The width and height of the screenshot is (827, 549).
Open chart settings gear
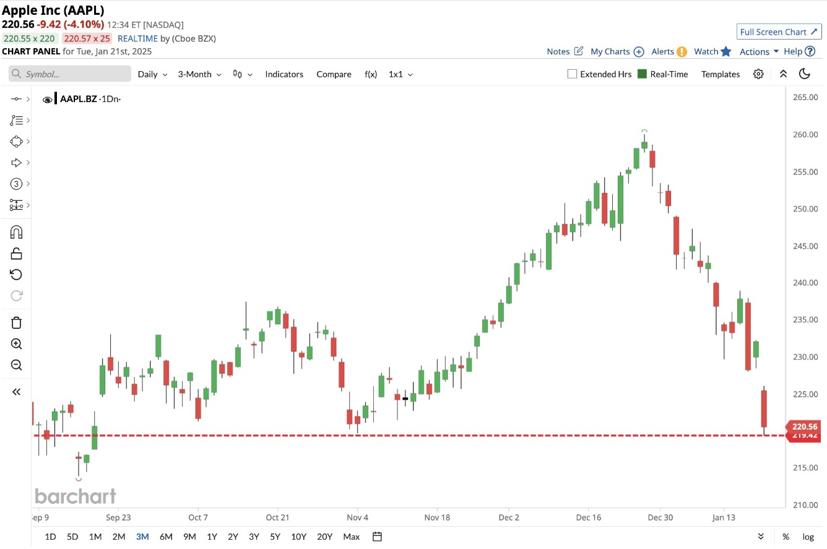(x=758, y=74)
